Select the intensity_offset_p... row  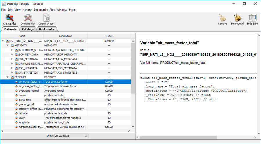(66, 109)
